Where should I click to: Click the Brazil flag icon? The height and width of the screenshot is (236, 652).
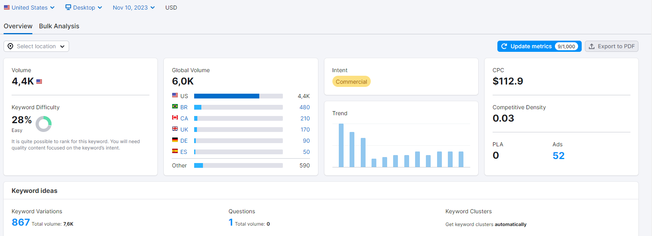(x=175, y=106)
